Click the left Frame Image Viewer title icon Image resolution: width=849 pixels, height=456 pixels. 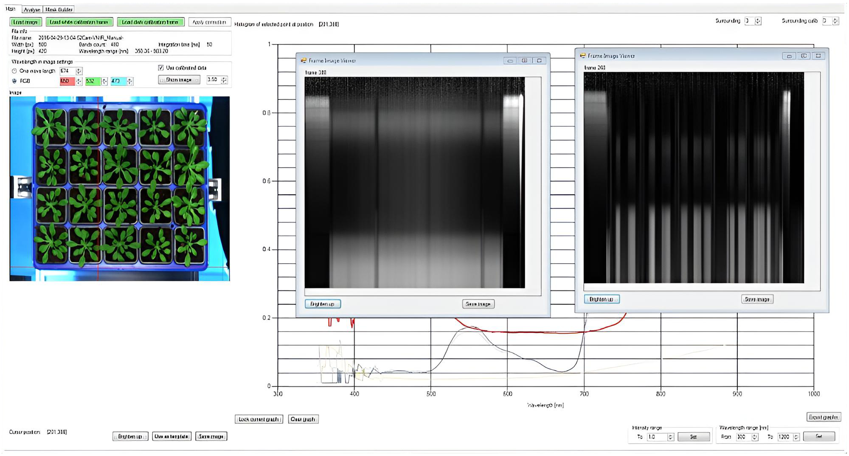coord(304,61)
